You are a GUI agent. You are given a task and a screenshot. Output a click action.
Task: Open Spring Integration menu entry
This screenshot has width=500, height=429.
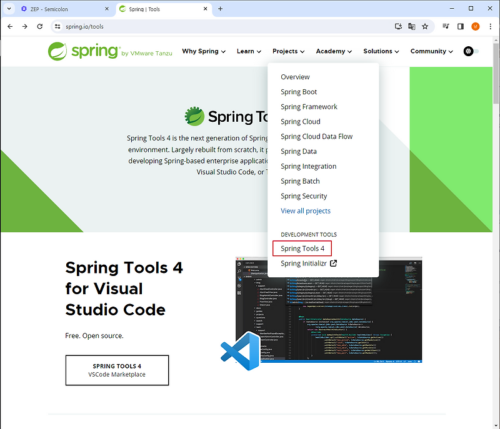click(308, 166)
